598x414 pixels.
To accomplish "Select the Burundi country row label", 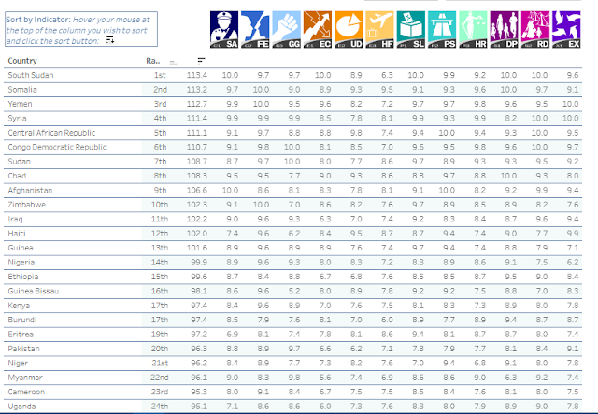I will tap(22, 320).
